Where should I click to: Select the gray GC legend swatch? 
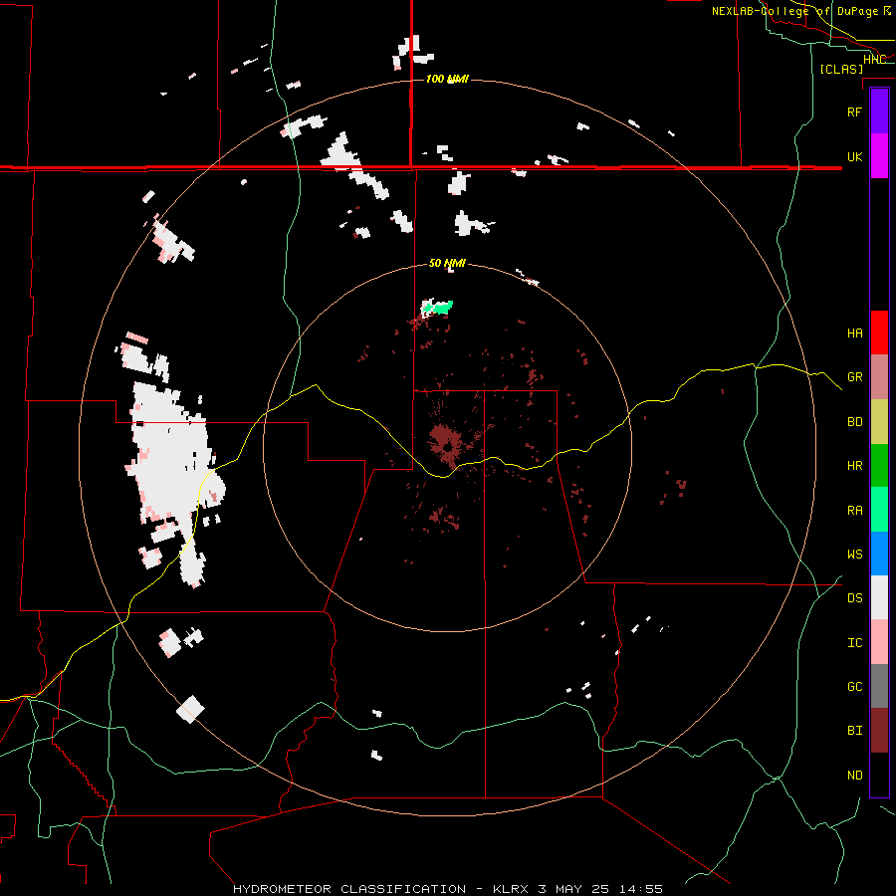[879, 686]
